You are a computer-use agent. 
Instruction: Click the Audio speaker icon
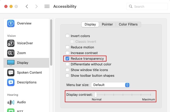point(11,102)
